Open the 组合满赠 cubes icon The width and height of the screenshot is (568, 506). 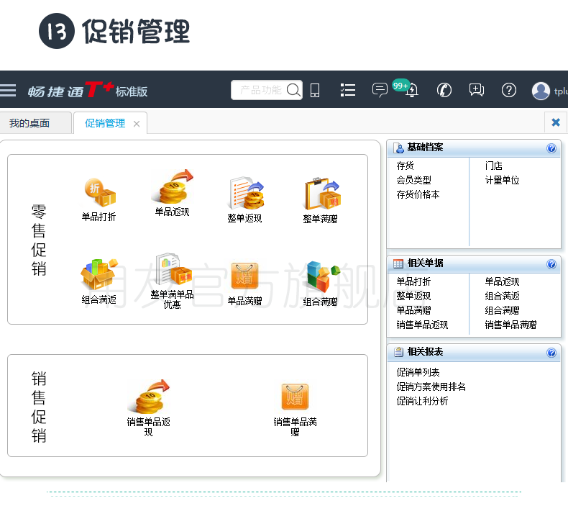322,276
